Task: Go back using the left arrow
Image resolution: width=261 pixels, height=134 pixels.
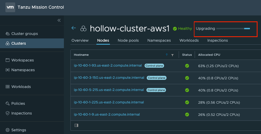Action: 74,28
